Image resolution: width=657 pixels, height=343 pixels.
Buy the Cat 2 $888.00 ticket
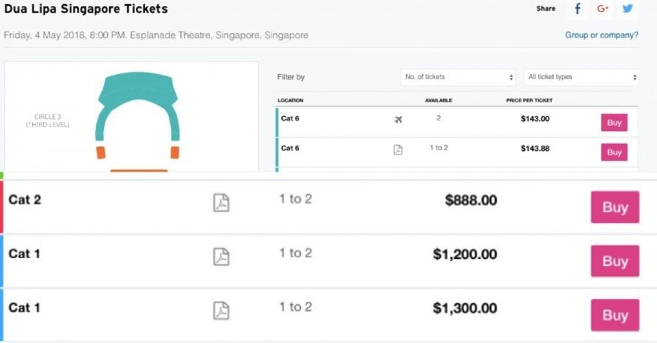[615, 207]
